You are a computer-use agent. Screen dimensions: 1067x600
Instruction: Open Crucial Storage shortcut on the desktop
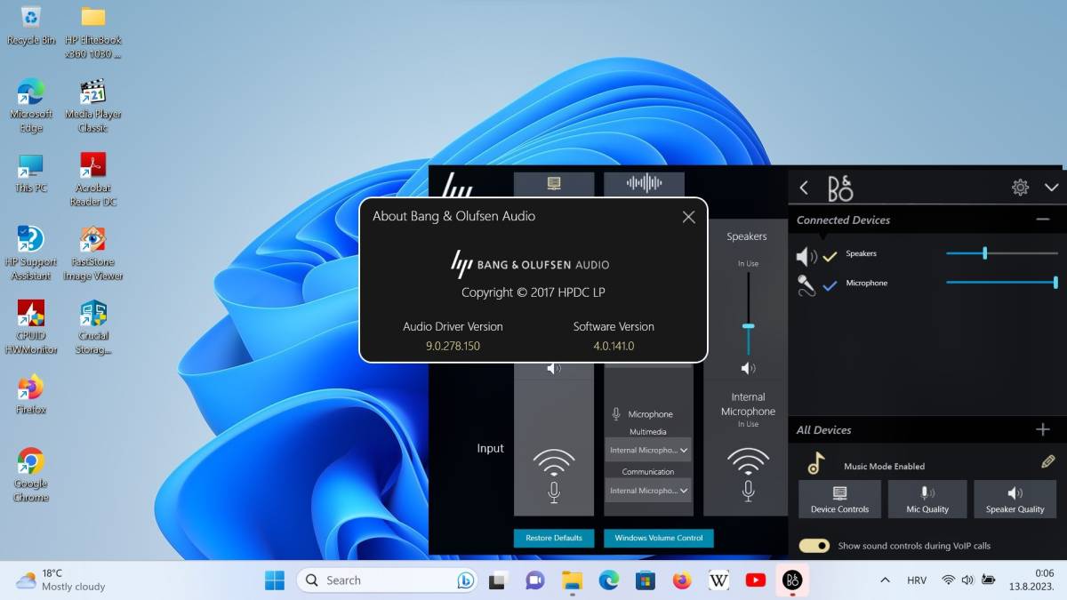[92, 327]
